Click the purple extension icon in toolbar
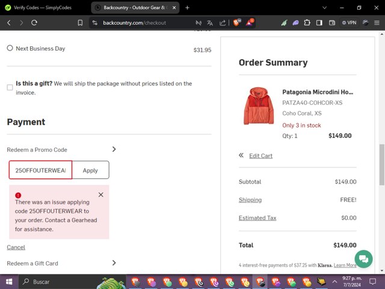Viewport: 385px width, 289px height. coord(295,23)
